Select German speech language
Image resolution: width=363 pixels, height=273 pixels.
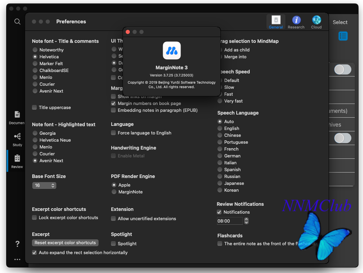point(220,156)
